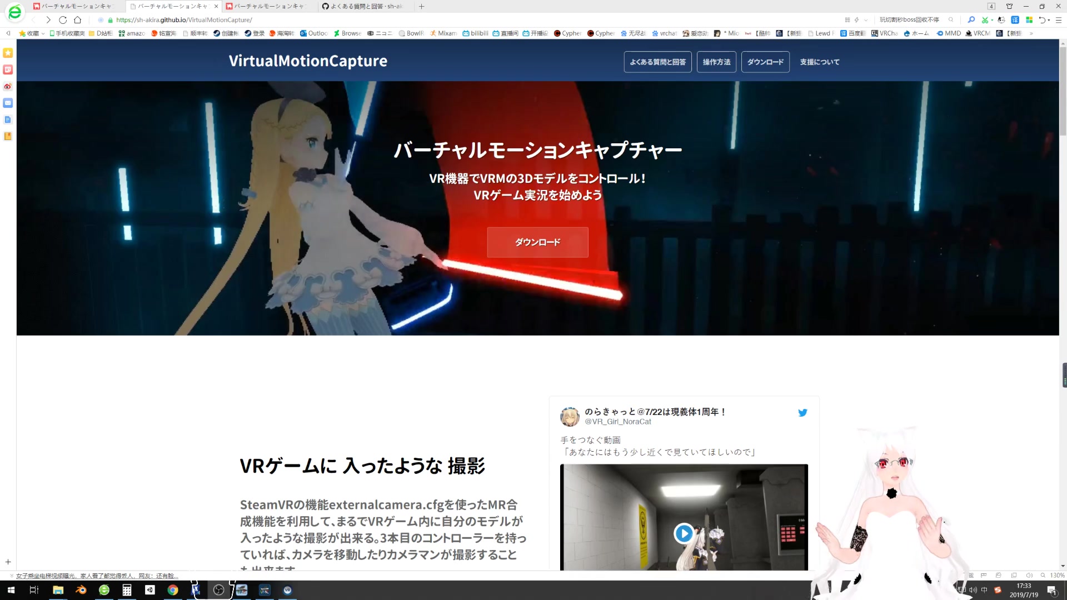Open ダウンロード in the site header

(x=765, y=62)
